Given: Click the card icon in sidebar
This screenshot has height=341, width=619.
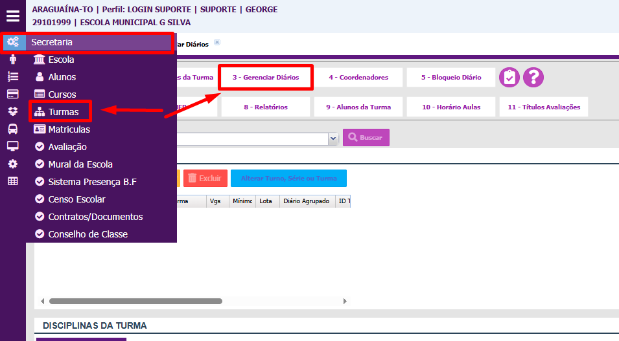Looking at the screenshot, I should pyautogui.click(x=13, y=94).
